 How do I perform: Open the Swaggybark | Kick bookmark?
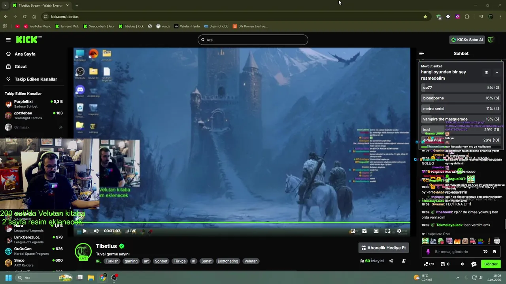[99, 26]
